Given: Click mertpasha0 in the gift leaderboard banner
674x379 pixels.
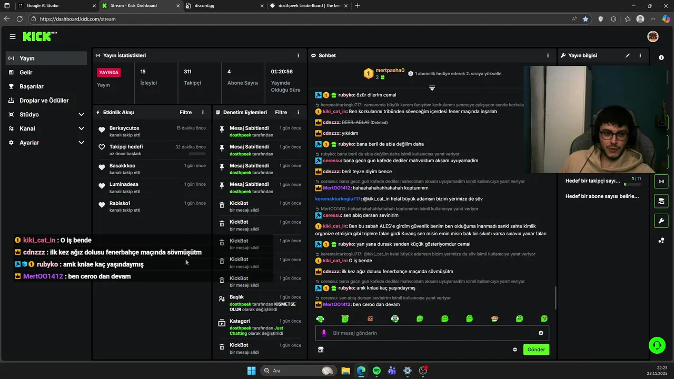Looking at the screenshot, I should coord(390,71).
